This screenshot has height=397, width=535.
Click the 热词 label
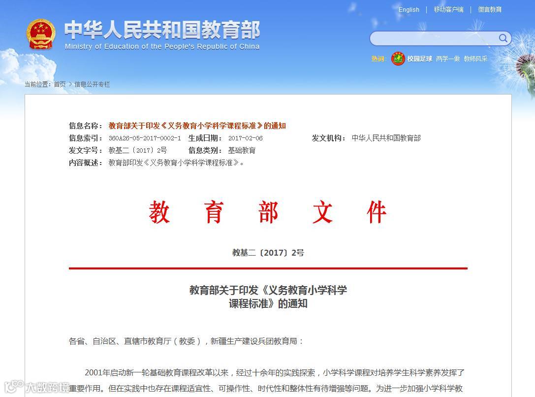pyautogui.click(x=378, y=59)
